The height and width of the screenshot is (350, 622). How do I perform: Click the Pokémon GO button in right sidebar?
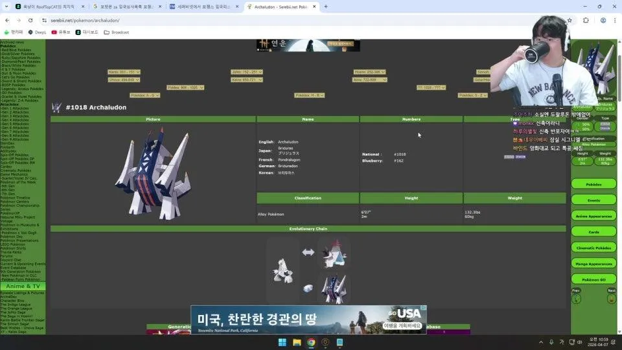tap(594, 279)
